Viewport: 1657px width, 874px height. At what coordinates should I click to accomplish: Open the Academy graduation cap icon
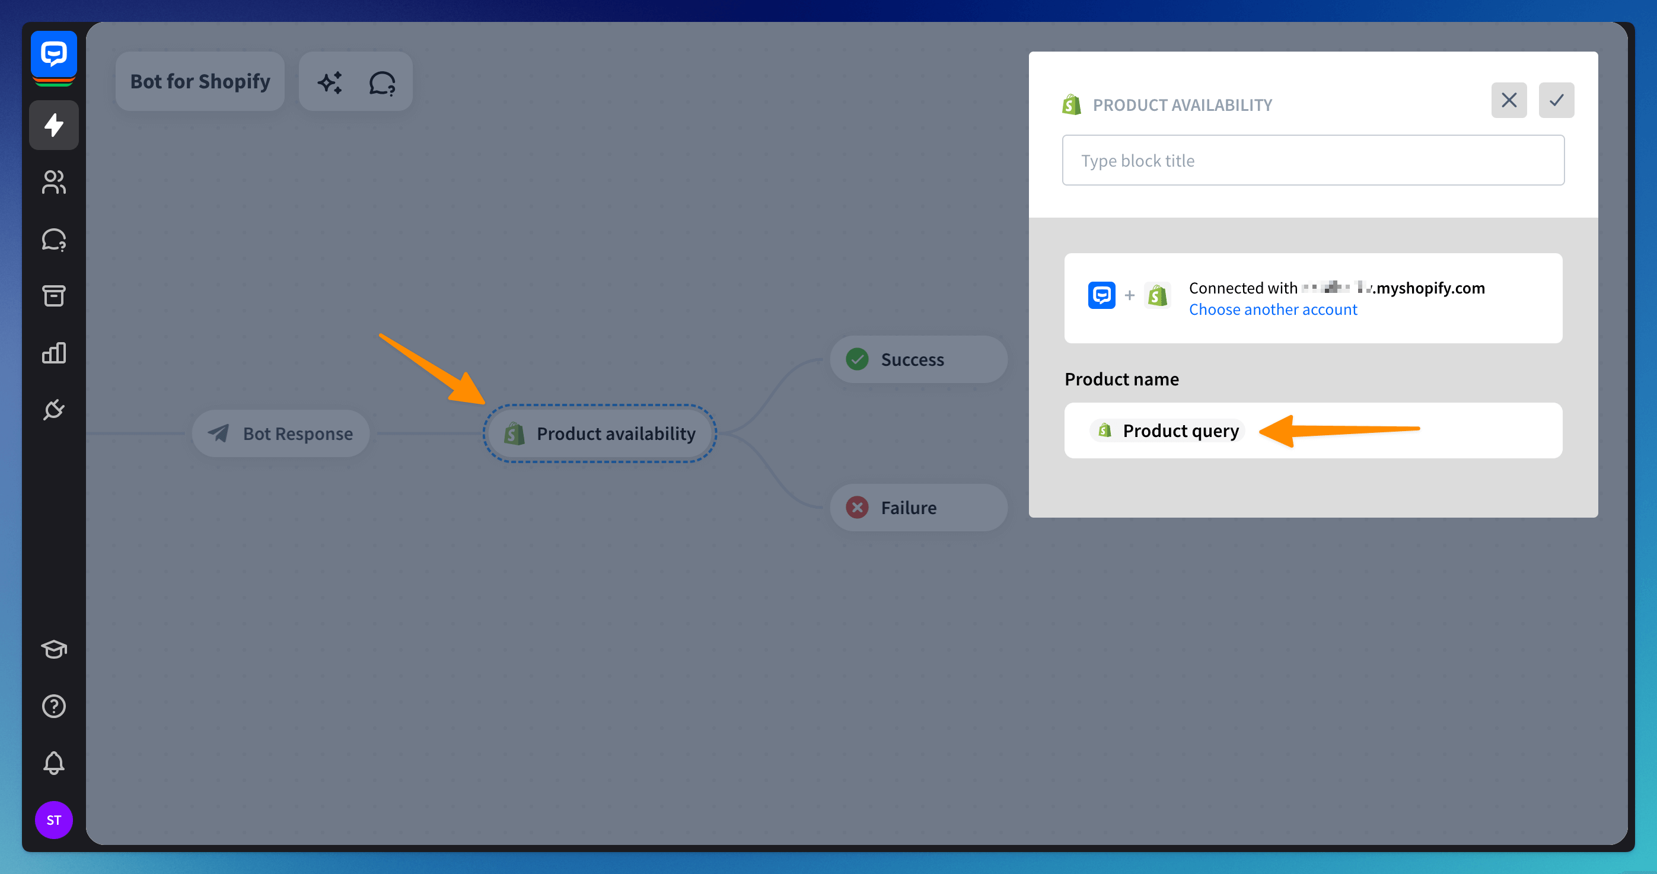coord(54,649)
